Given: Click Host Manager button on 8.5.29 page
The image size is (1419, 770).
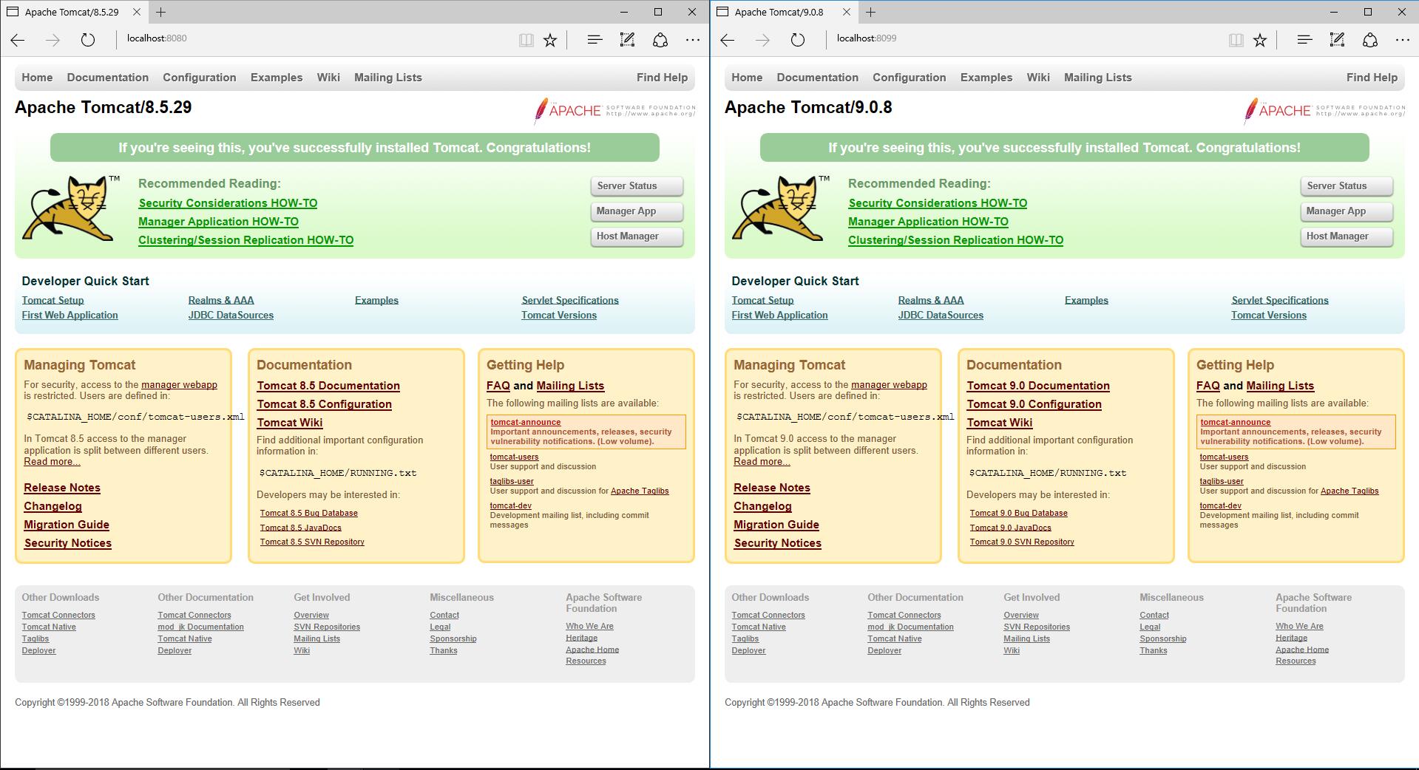Looking at the screenshot, I should [636, 236].
